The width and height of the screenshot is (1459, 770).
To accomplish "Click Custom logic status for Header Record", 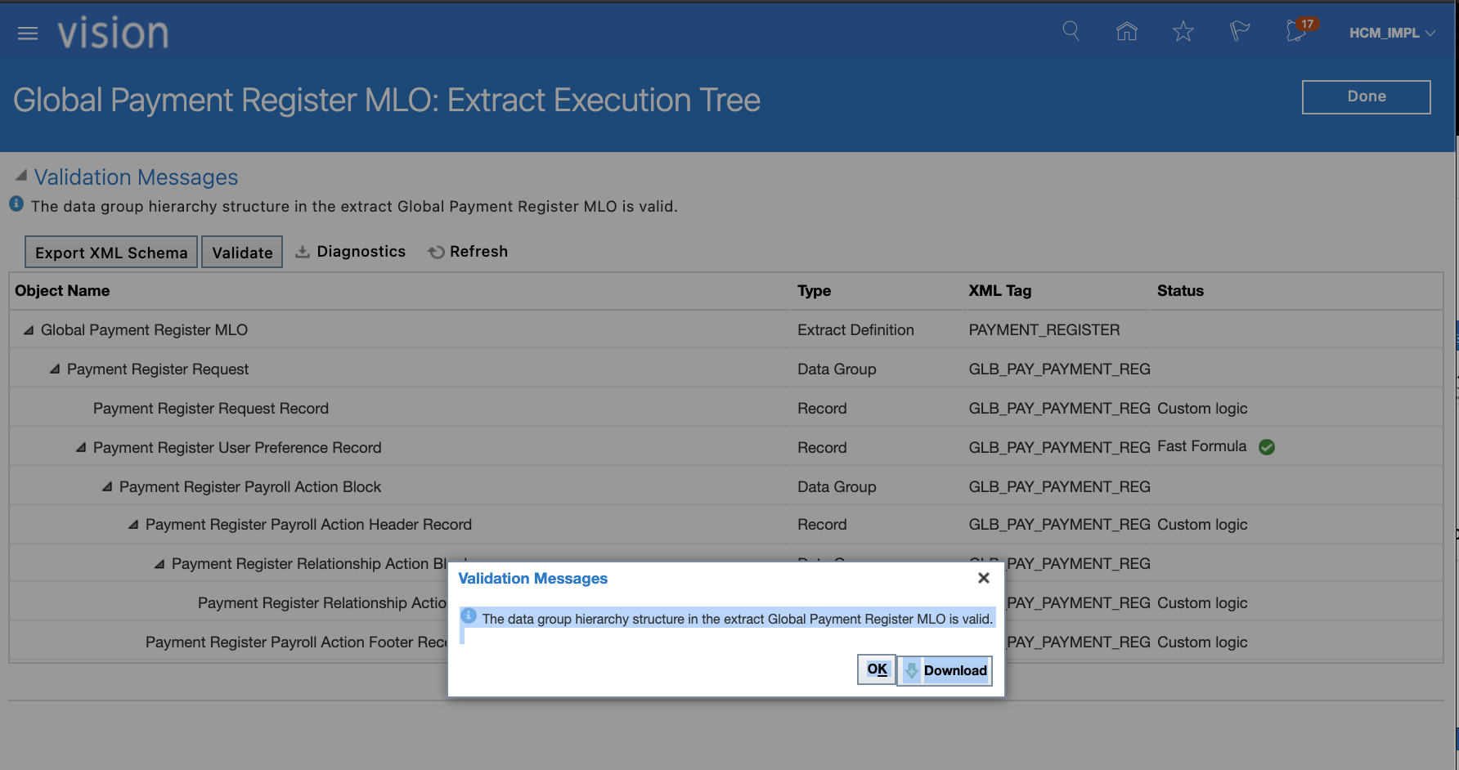I will pyautogui.click(x=1202, y=525).
